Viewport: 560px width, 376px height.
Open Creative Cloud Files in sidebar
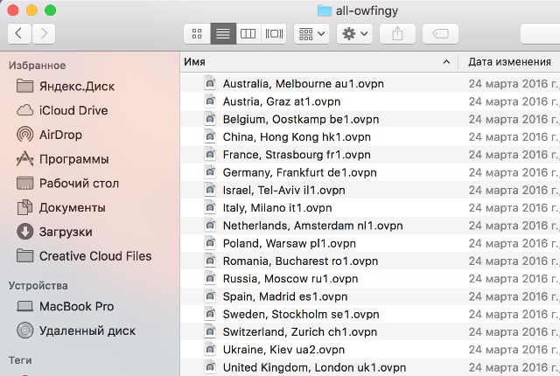coord(95,256)
